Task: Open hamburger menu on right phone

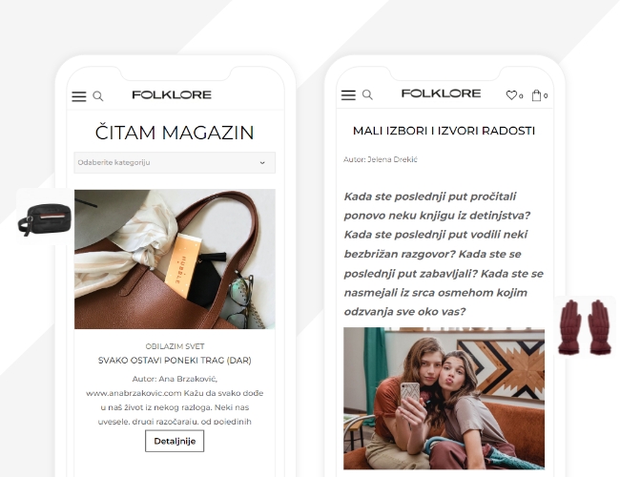Action: tap(348, 95)
